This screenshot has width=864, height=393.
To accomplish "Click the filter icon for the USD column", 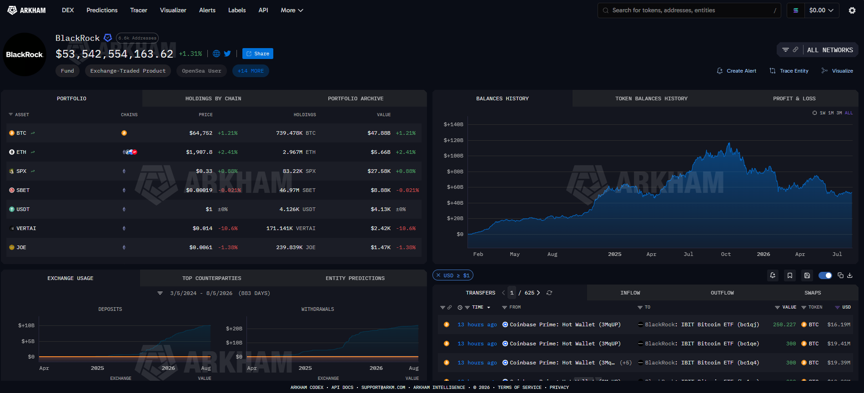I will [837, 307].
